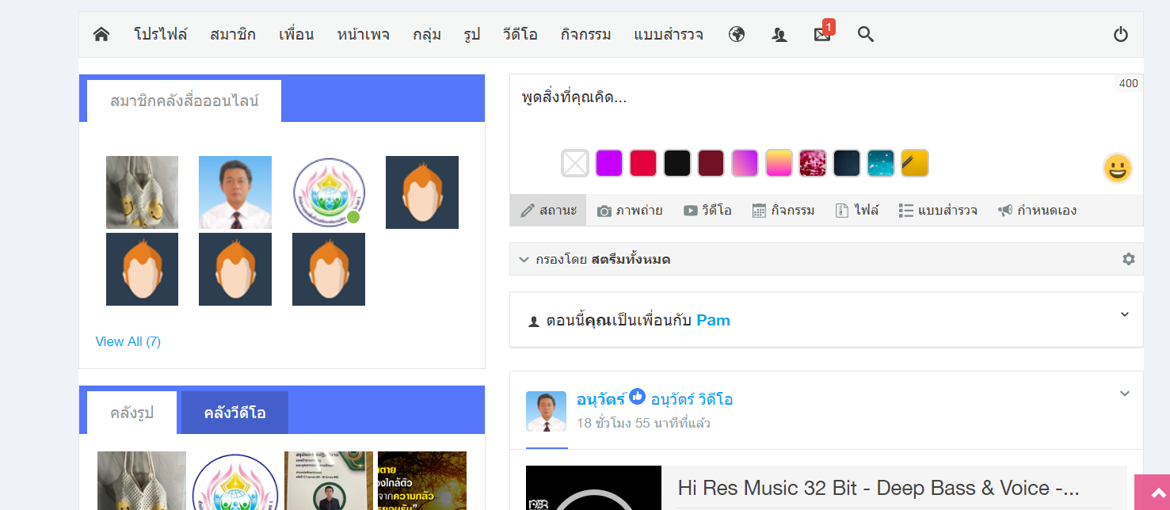The width and height of the screenshot is (1170, 510).
Task: Open the อนุวัตร์ วิดีโอ link
Action: (x=692, y=399)
